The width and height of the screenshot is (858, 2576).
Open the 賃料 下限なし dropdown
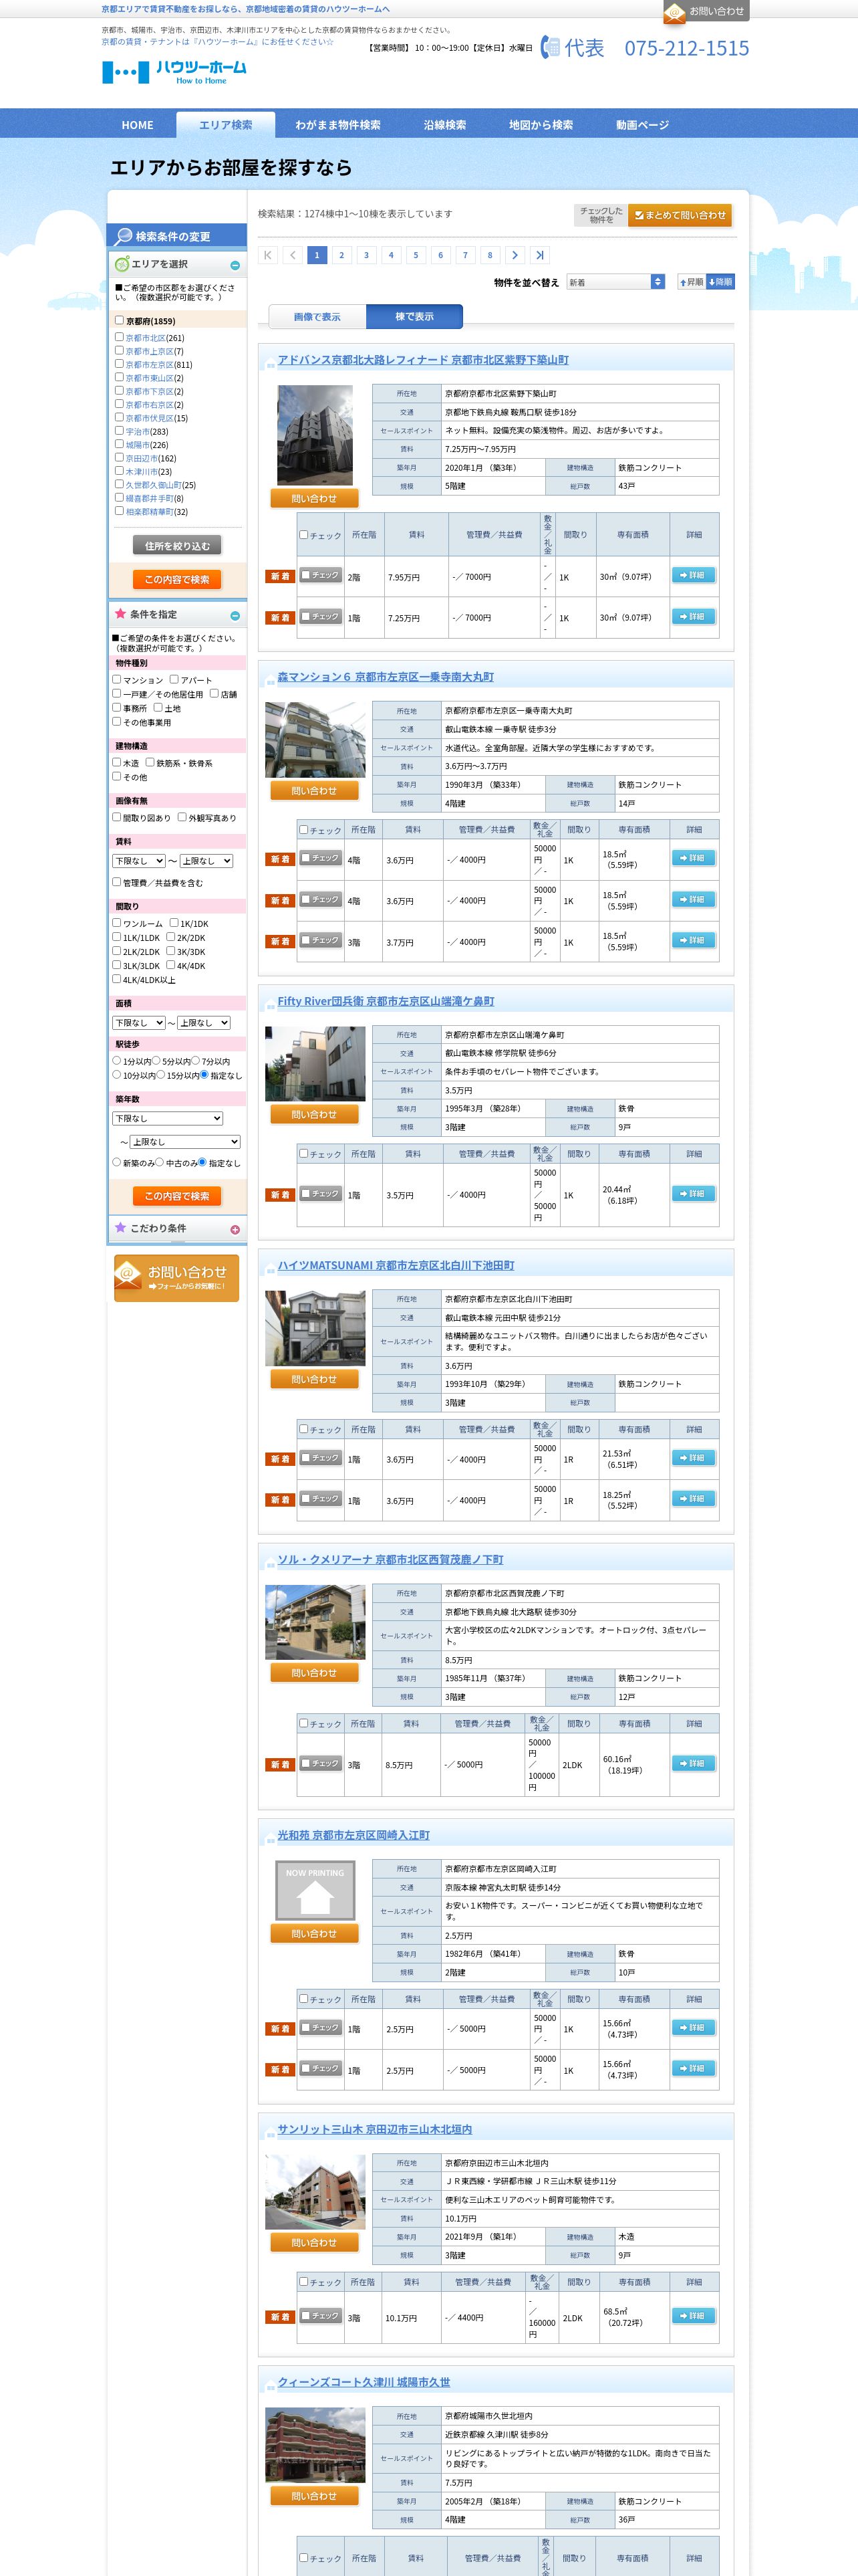pos(139,861)
